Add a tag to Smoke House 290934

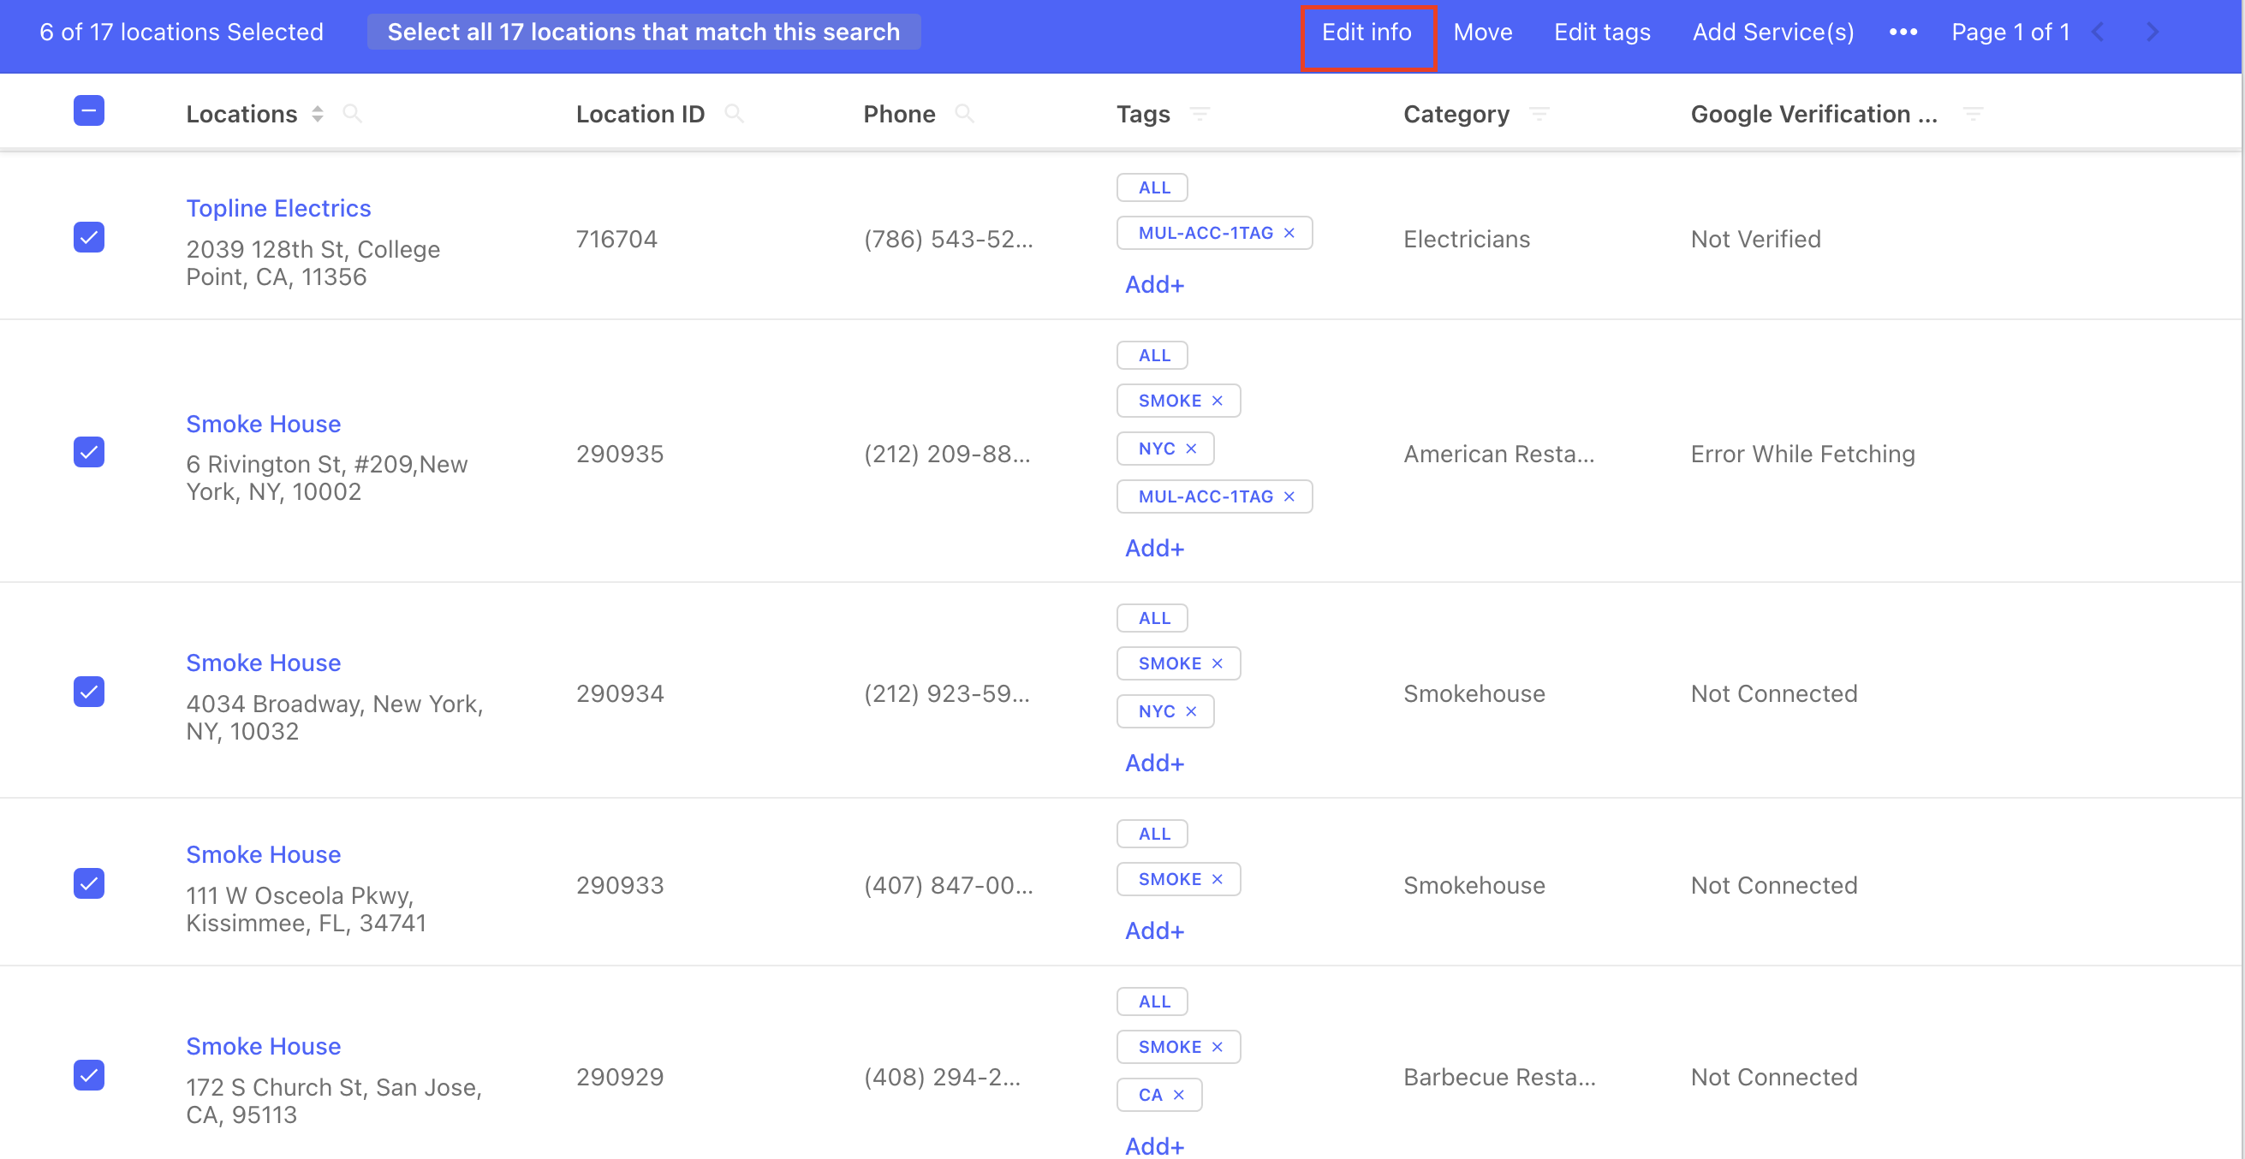(1154, 764)
